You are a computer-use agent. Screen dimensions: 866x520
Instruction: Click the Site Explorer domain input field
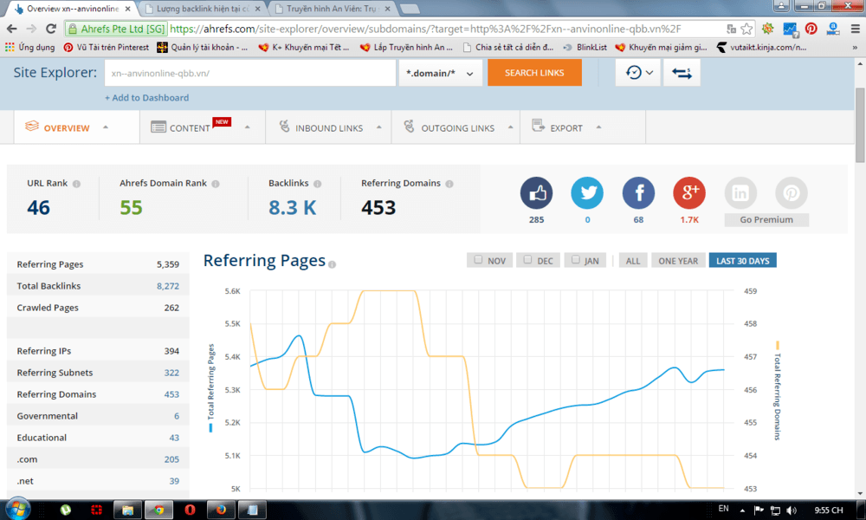coord(250,73)
